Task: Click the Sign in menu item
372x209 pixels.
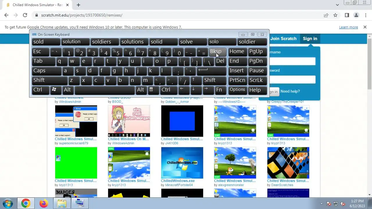Action: [310, 39]
